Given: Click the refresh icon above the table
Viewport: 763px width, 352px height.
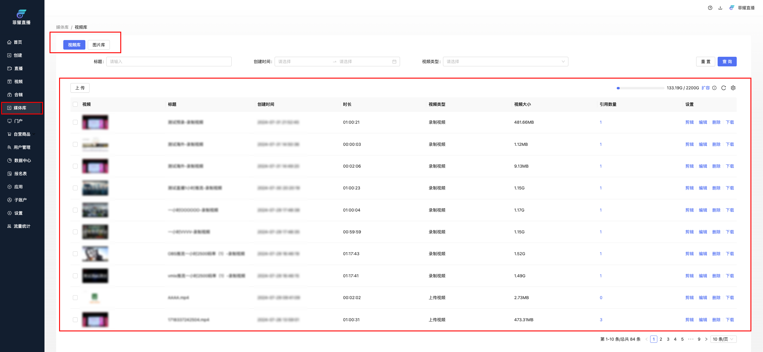Looking at the screenshot, I should pyautogui.click(x=723, y=88).
